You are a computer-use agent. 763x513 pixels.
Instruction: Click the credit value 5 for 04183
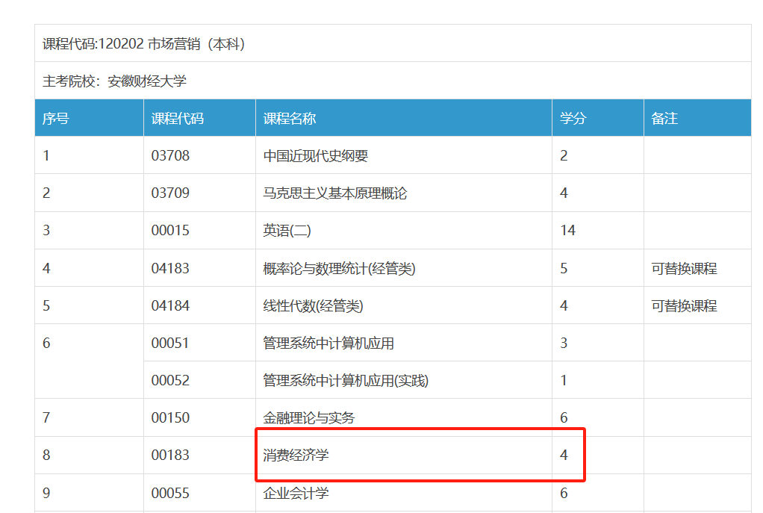click(564, 268)
